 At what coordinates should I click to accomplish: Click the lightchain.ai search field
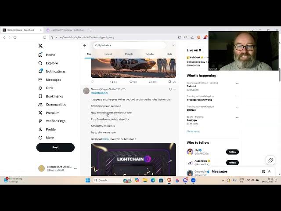coord(130,45)
